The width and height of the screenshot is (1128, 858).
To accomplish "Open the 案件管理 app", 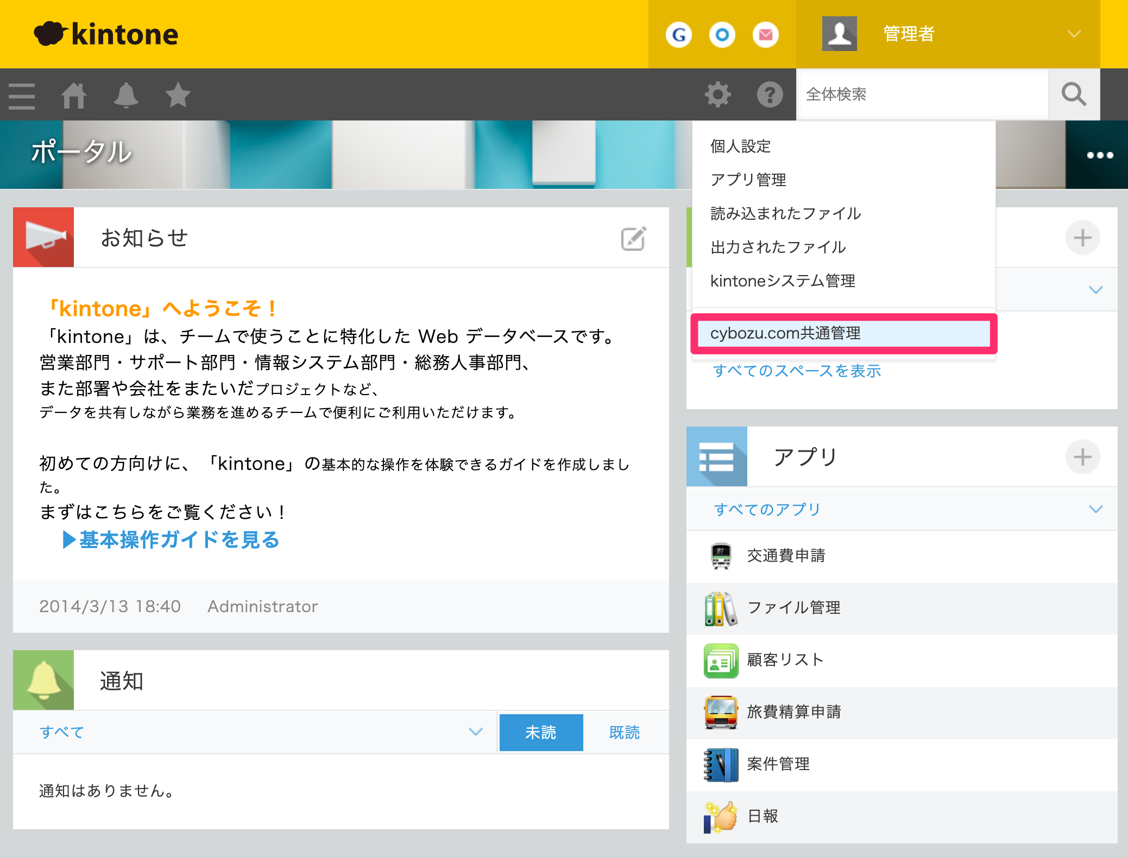I will (902, 764).
